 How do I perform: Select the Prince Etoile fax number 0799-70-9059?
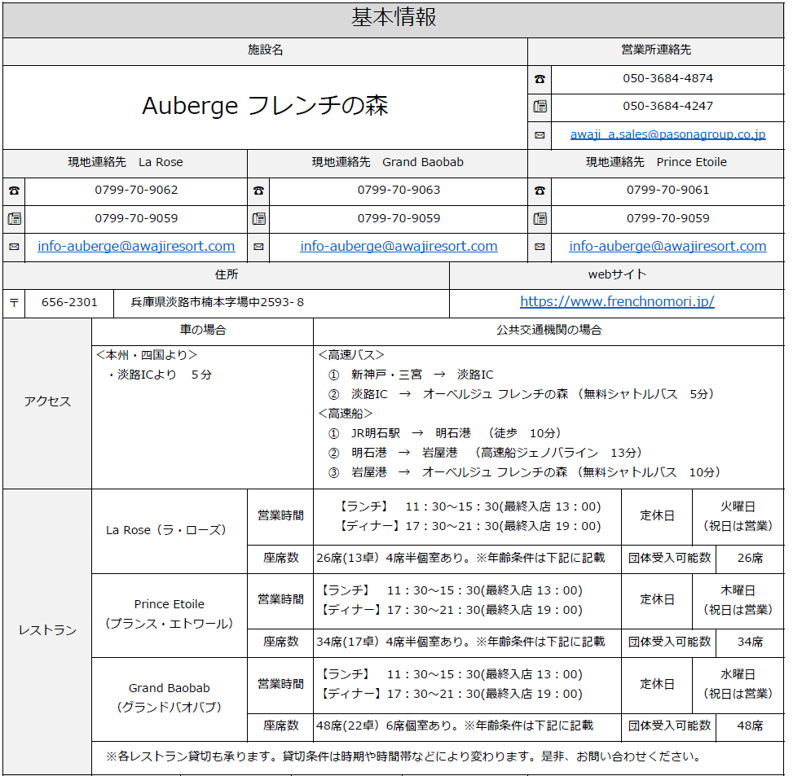click(667, 219)
